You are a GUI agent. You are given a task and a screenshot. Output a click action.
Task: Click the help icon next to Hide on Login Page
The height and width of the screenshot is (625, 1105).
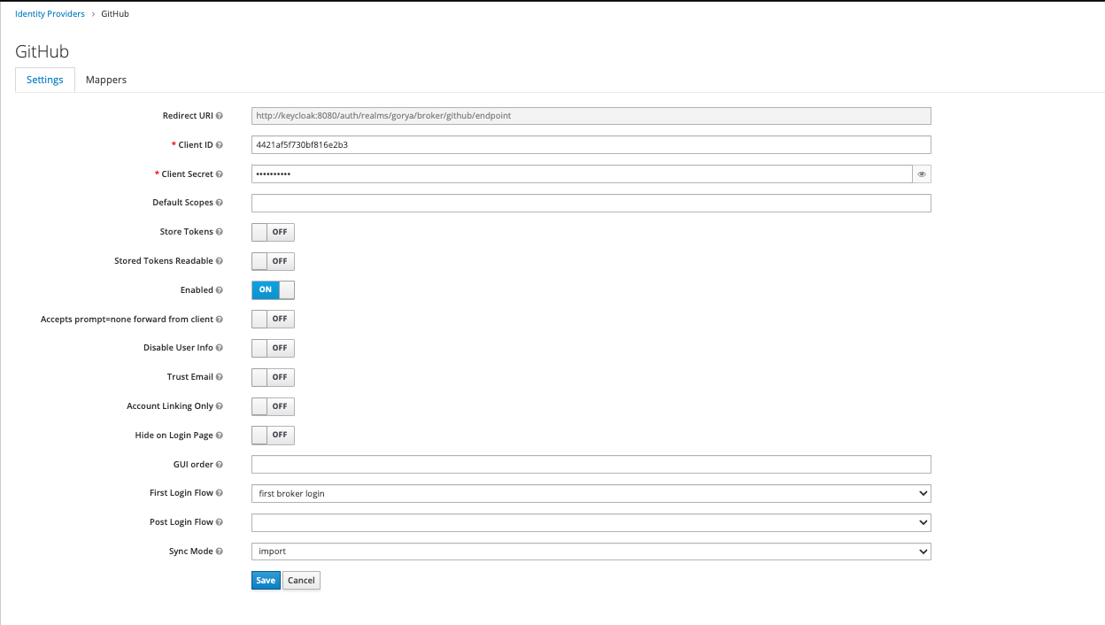220,436
